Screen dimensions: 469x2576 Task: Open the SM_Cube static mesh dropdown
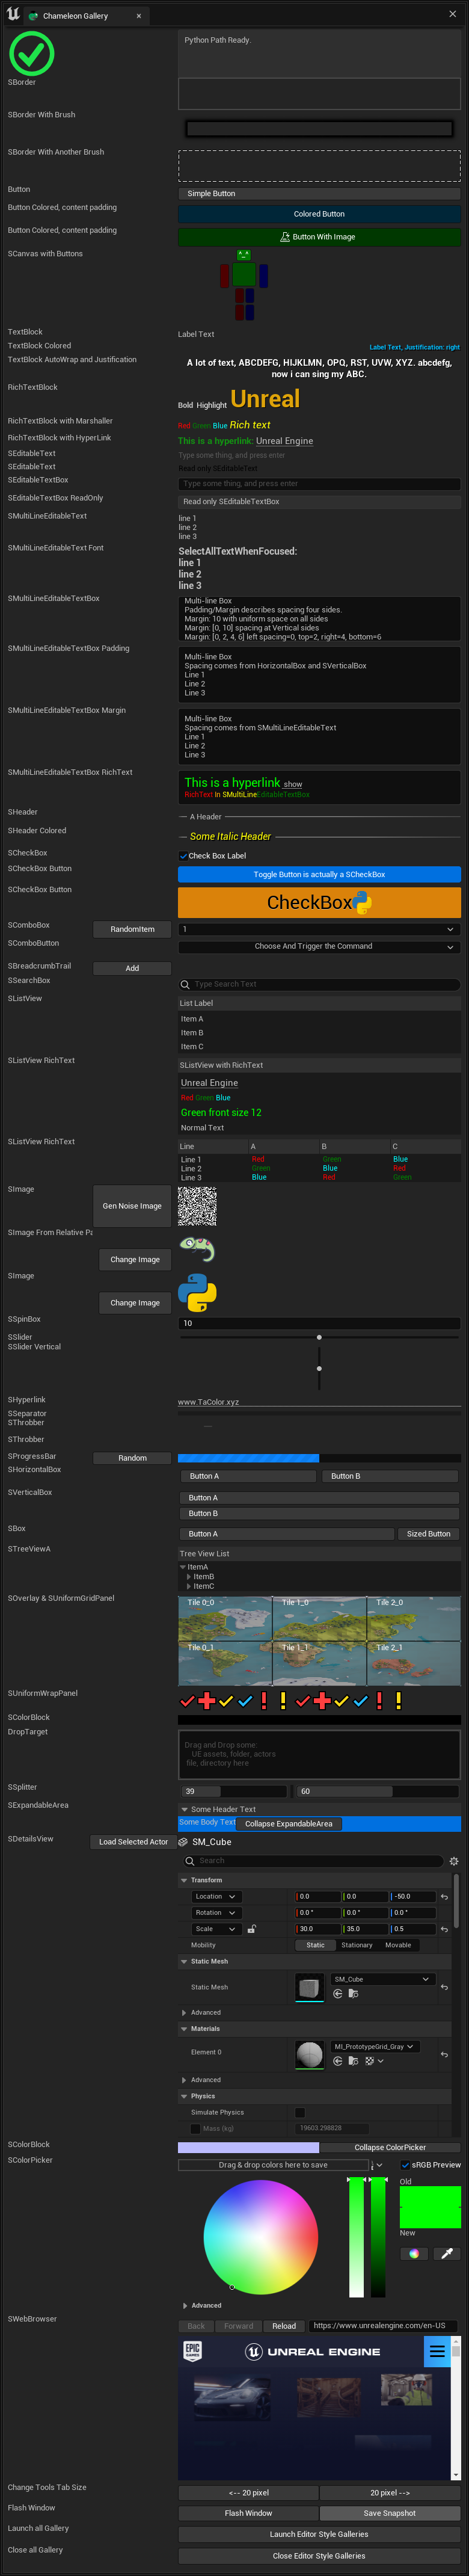tap(382, 1979)
